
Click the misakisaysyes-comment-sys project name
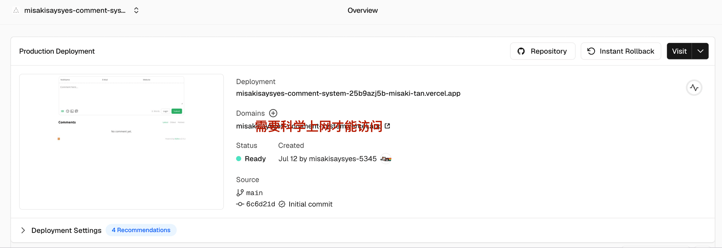[75, 10]
